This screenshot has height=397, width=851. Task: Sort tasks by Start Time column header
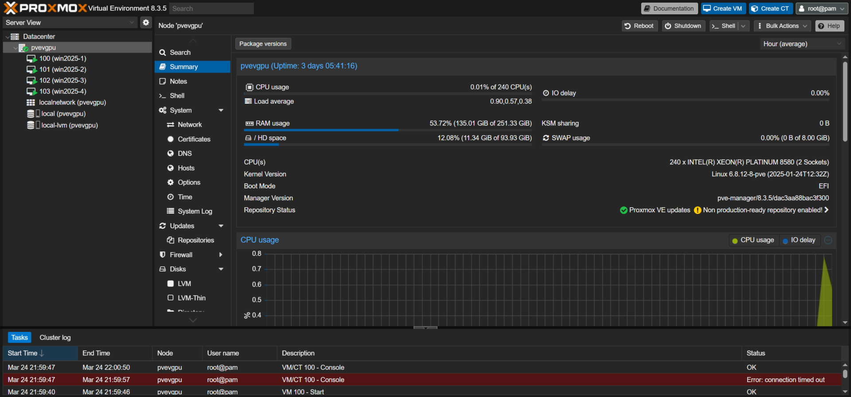coord(40,353)
